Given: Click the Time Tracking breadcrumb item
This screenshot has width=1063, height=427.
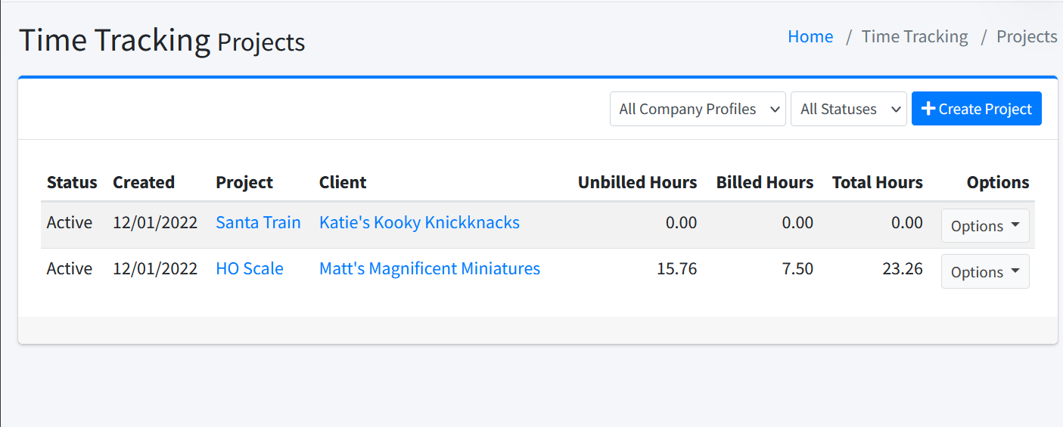Looking at the screenshot, I should 914,36.
